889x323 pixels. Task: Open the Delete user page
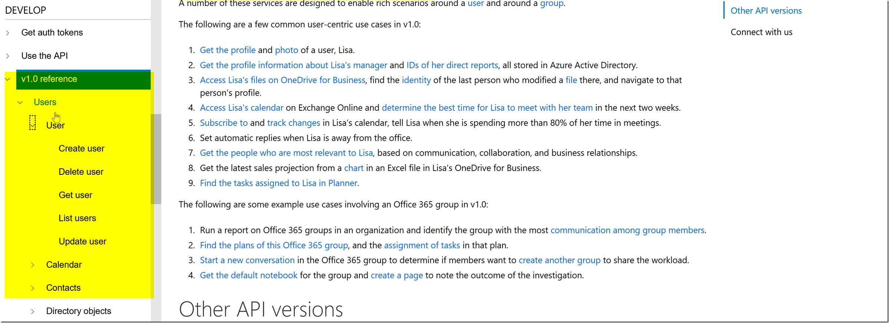tap(81, 172)
